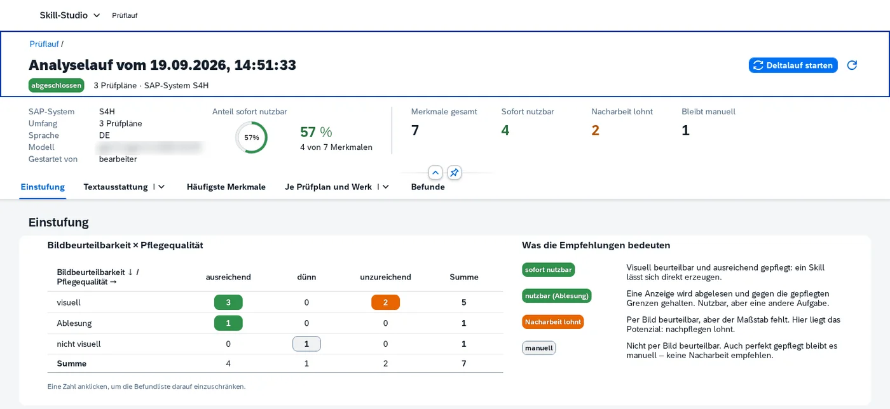Click the visuell row label

[x=69, y=302]
